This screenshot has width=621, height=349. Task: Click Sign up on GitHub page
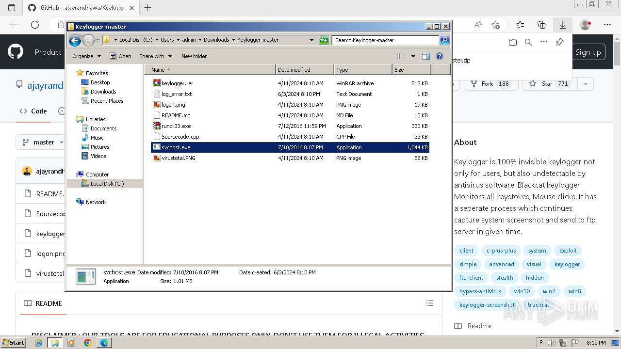(x=588, y=52)
